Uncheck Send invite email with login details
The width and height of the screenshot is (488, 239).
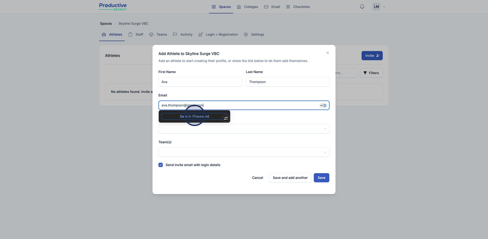click(x=161, y=165)
